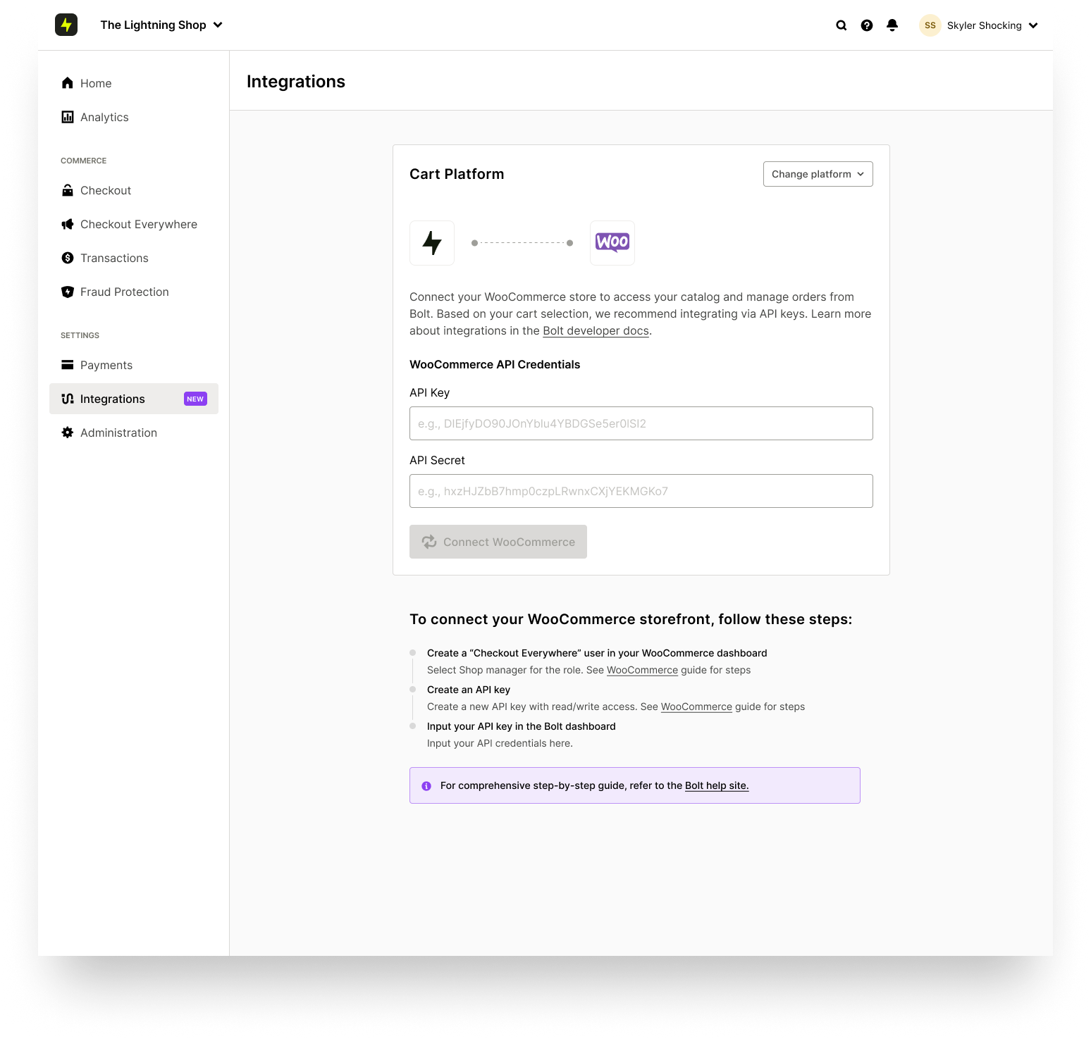Click the Administration gear icon

(x=68, y=433)
